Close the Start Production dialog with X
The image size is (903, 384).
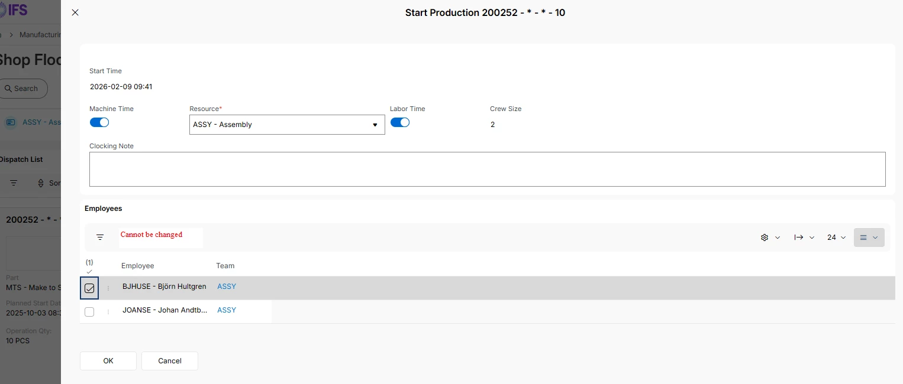75,12
